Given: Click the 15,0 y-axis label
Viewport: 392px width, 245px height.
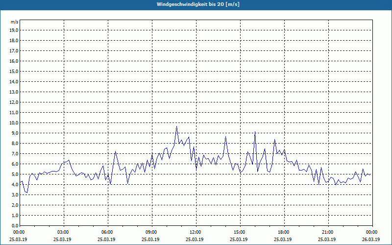Looking at the screenshot, I should [14, 71].
